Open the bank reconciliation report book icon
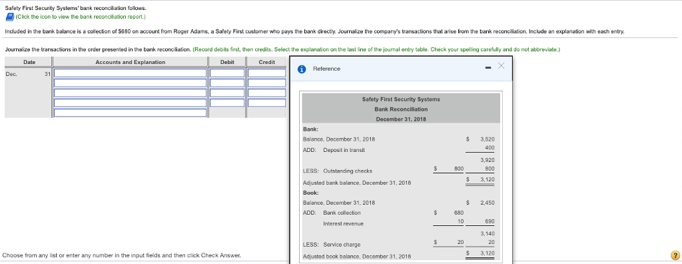Image resolution: width=682 pixels, height=264 pixels. [x=9, y=17]
